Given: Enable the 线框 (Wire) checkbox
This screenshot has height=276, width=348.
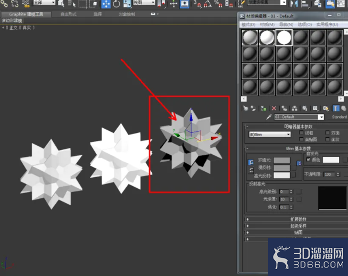Looking at the screenshot, I should (301, 132).
